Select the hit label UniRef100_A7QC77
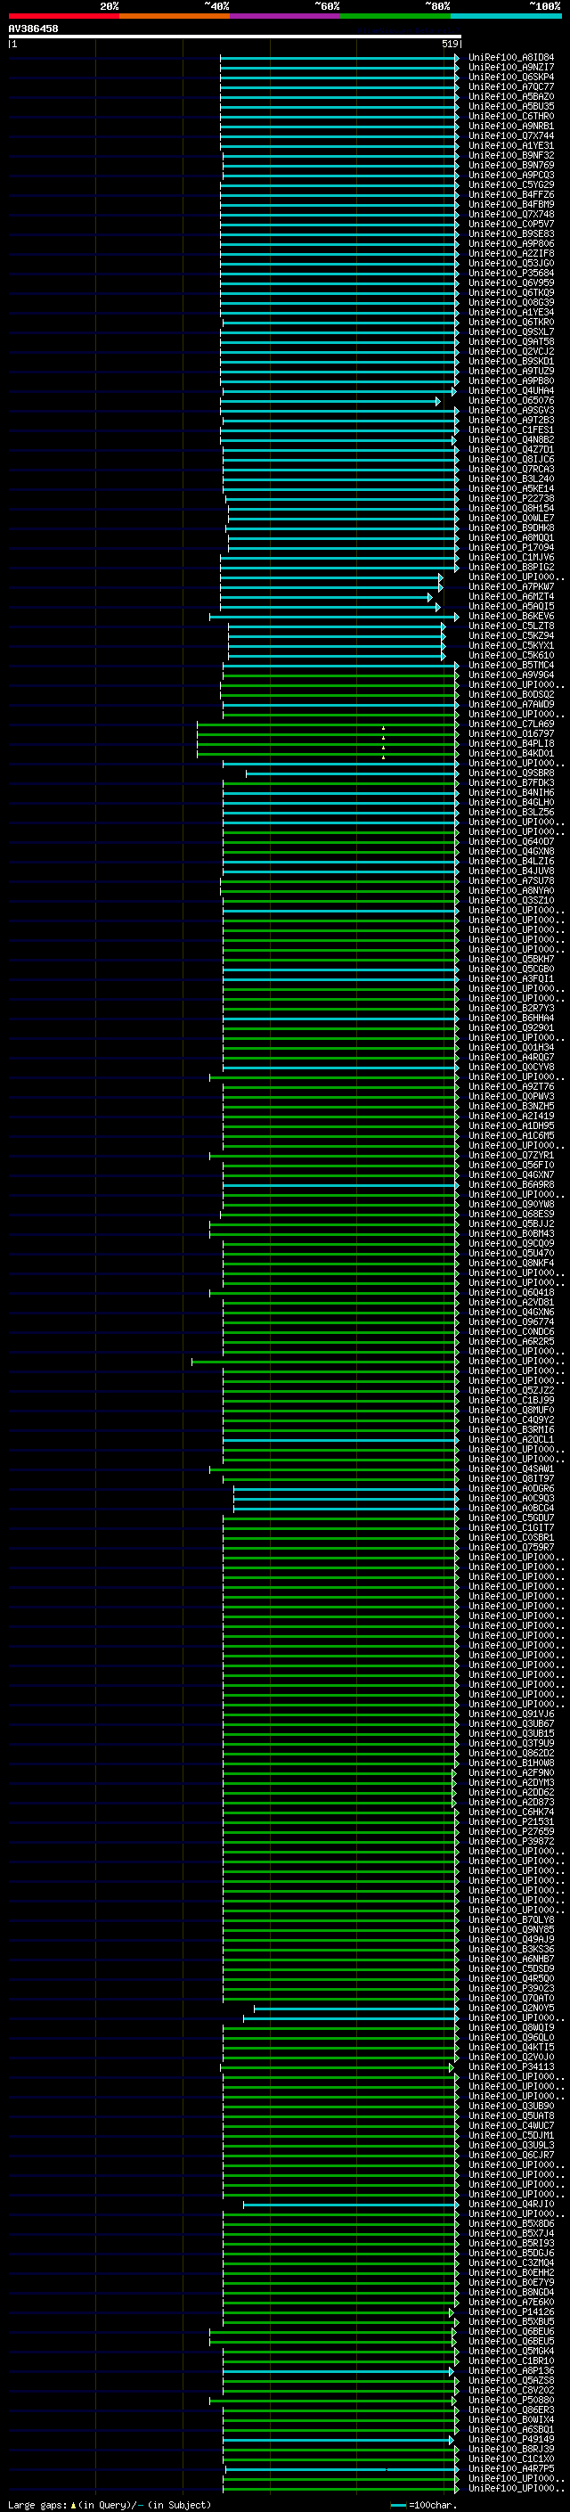 point(511,86)
